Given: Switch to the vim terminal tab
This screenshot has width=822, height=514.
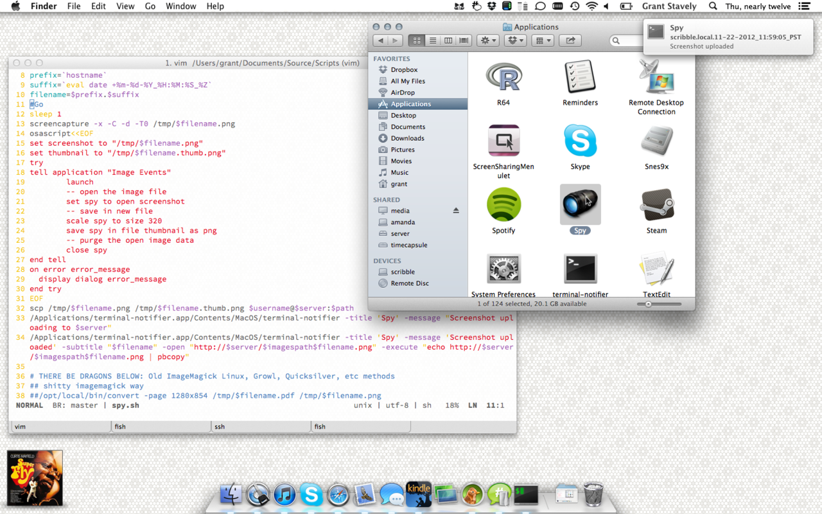Looking at the screenshot, I should click(60, 427).
